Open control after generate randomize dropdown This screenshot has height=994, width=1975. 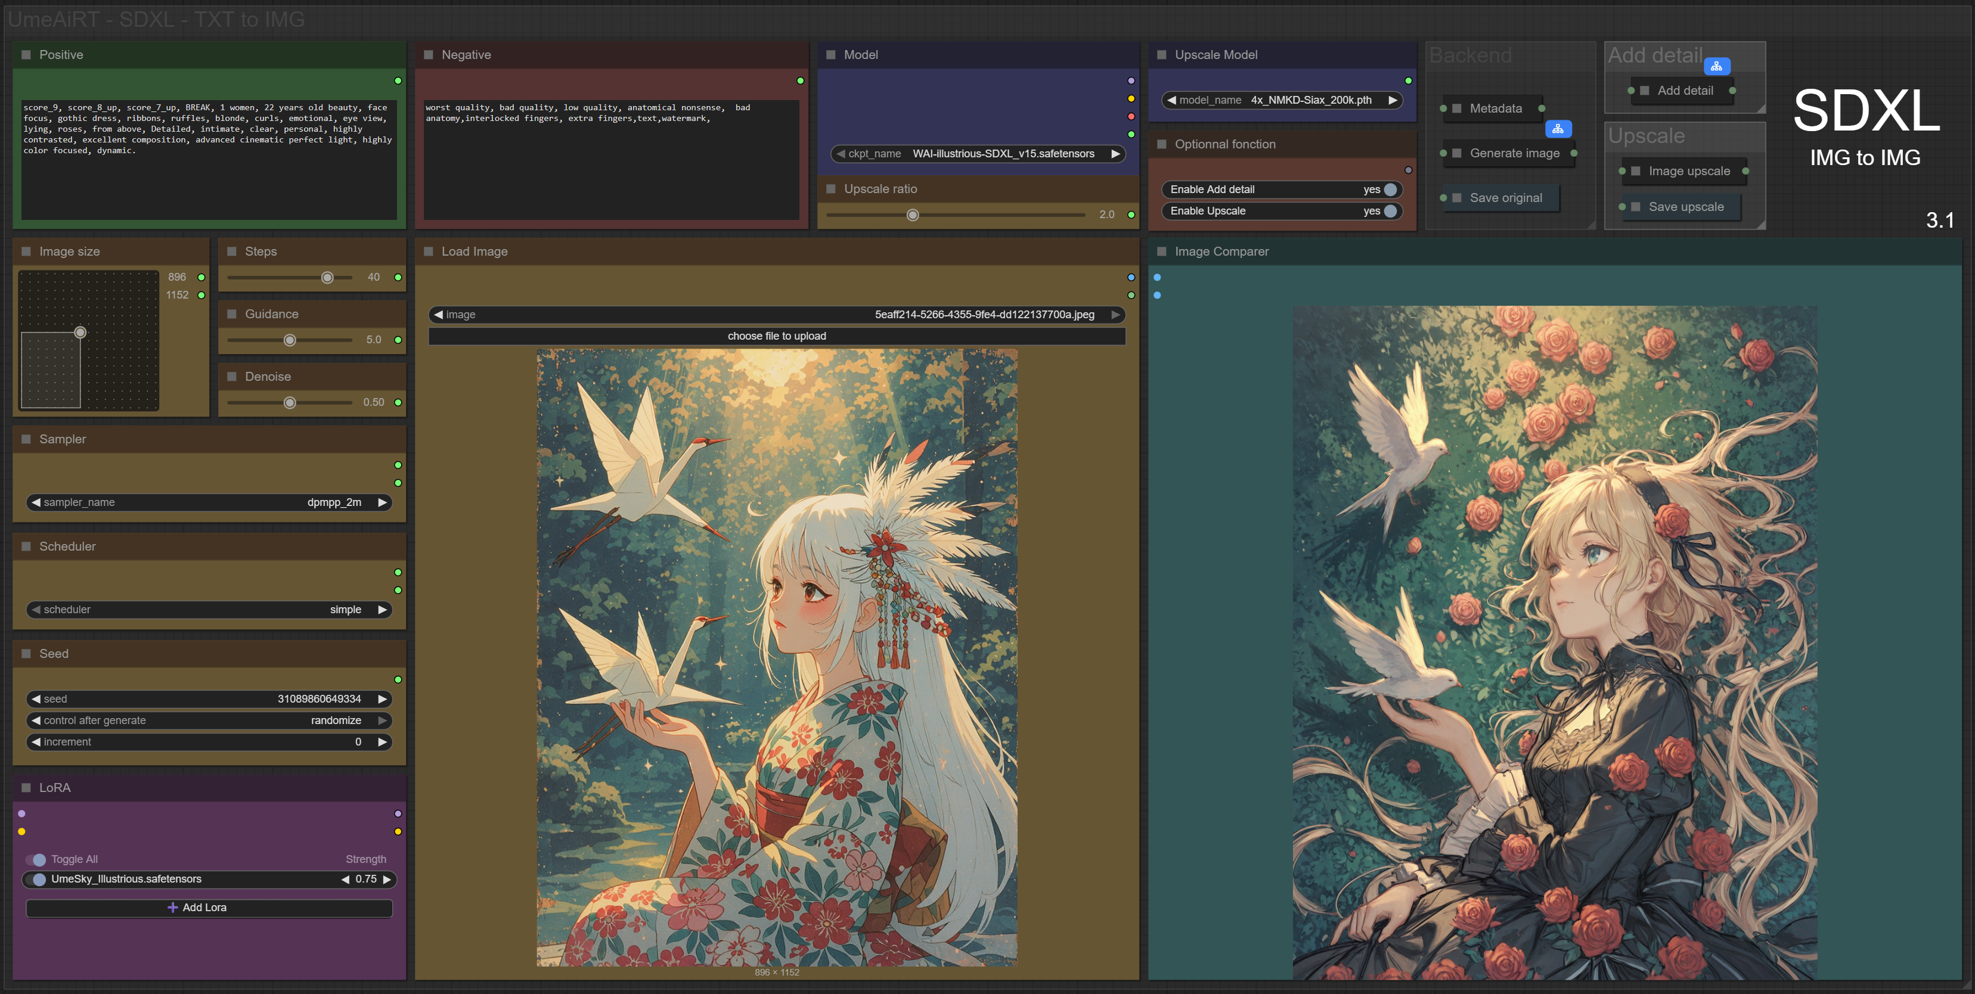[209, 720]
